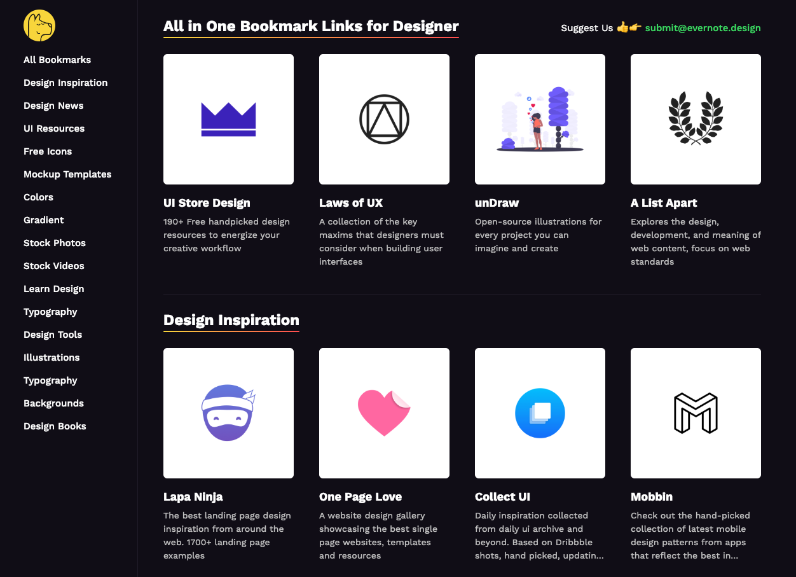Screen dimensions: 796x577
Task: Click the 'Daily inspiration collected from daily ui' description
Action: click(x=539, y=536)
